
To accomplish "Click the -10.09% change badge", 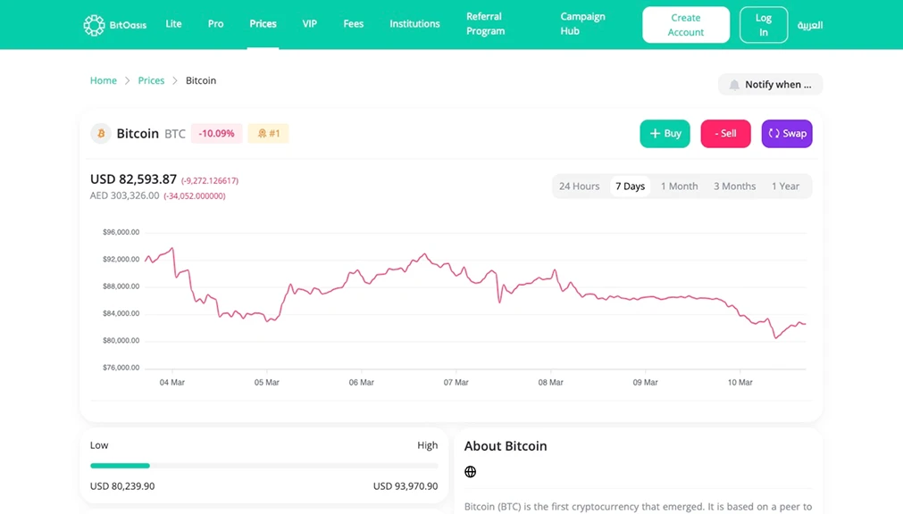I will [x=216, y=134].
